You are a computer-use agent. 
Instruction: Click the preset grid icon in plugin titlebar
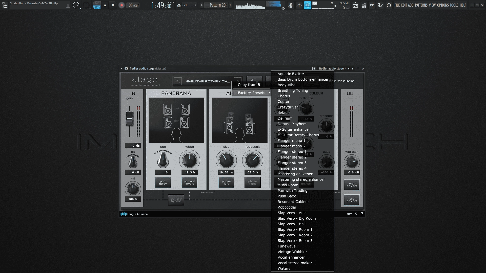pyautogui.click(x=314, y=69)
